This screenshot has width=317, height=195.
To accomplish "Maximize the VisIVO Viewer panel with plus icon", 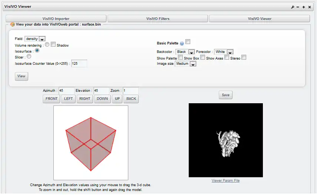I will click(304, 7).
